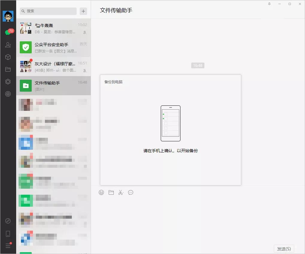This screenshot has height=254, width=305.
Task: Click the 发送(S) send button
Action: point(283,249)
